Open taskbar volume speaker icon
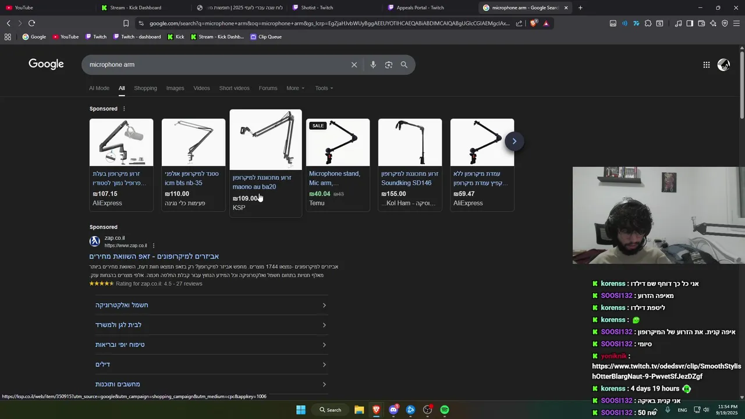Screen dimensions: 745x419 [705, 410]
